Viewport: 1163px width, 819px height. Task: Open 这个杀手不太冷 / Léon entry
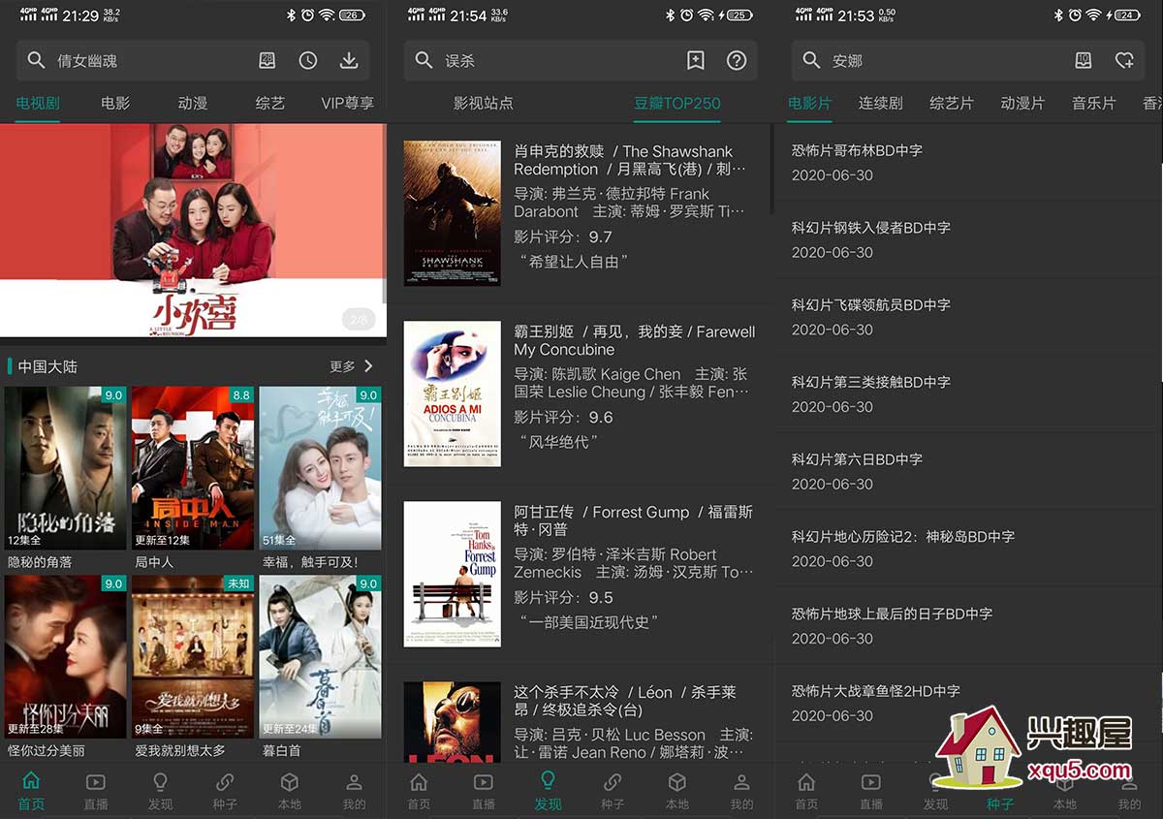pos(580,722)
